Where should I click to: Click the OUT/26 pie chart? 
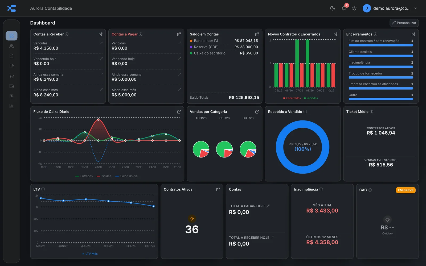[248, 149]
